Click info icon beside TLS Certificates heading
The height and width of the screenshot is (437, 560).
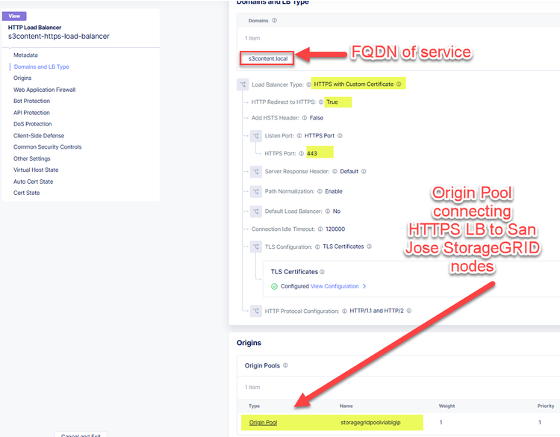[x=322, y=272]
